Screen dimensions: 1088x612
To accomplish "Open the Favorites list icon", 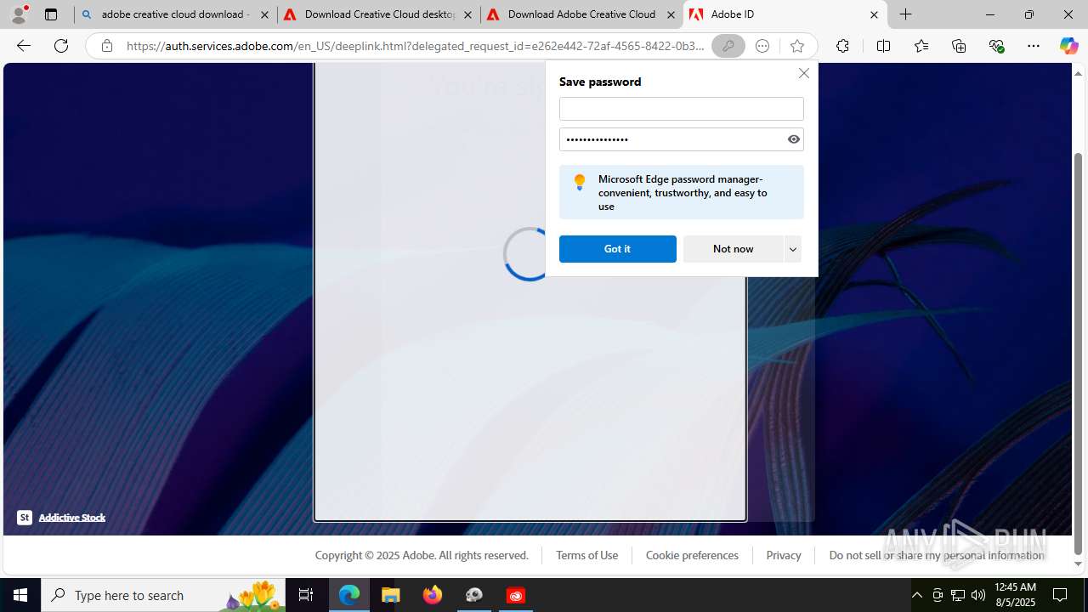I will coord(921,46).
